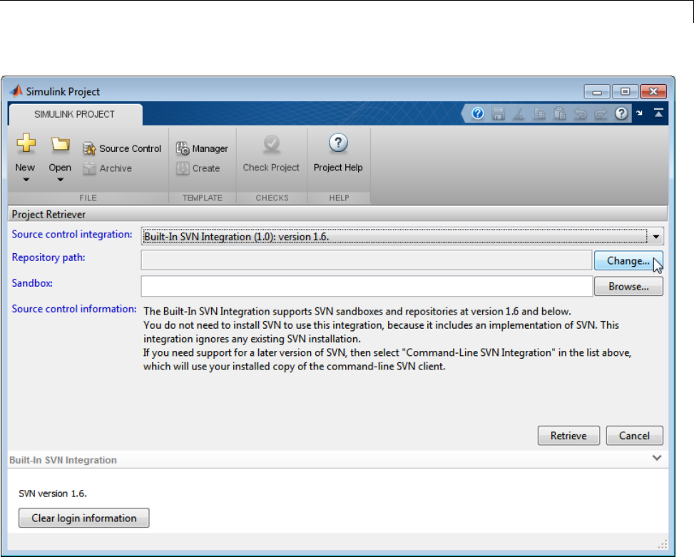Click the Cut scissors icon
The height and width of the screenshot is (557, 694).
point(519,113)
